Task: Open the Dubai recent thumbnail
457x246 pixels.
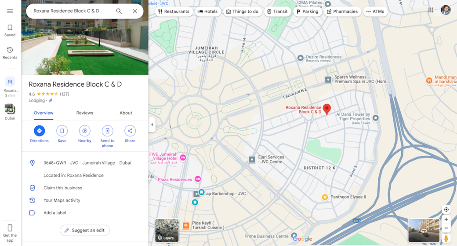Action: point(10,112)
